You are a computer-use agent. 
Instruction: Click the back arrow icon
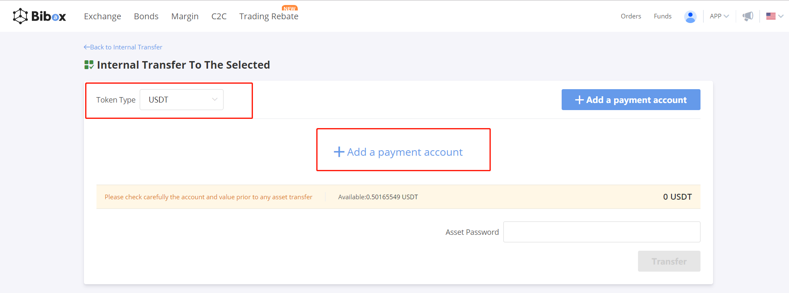[x=87, y=47]
